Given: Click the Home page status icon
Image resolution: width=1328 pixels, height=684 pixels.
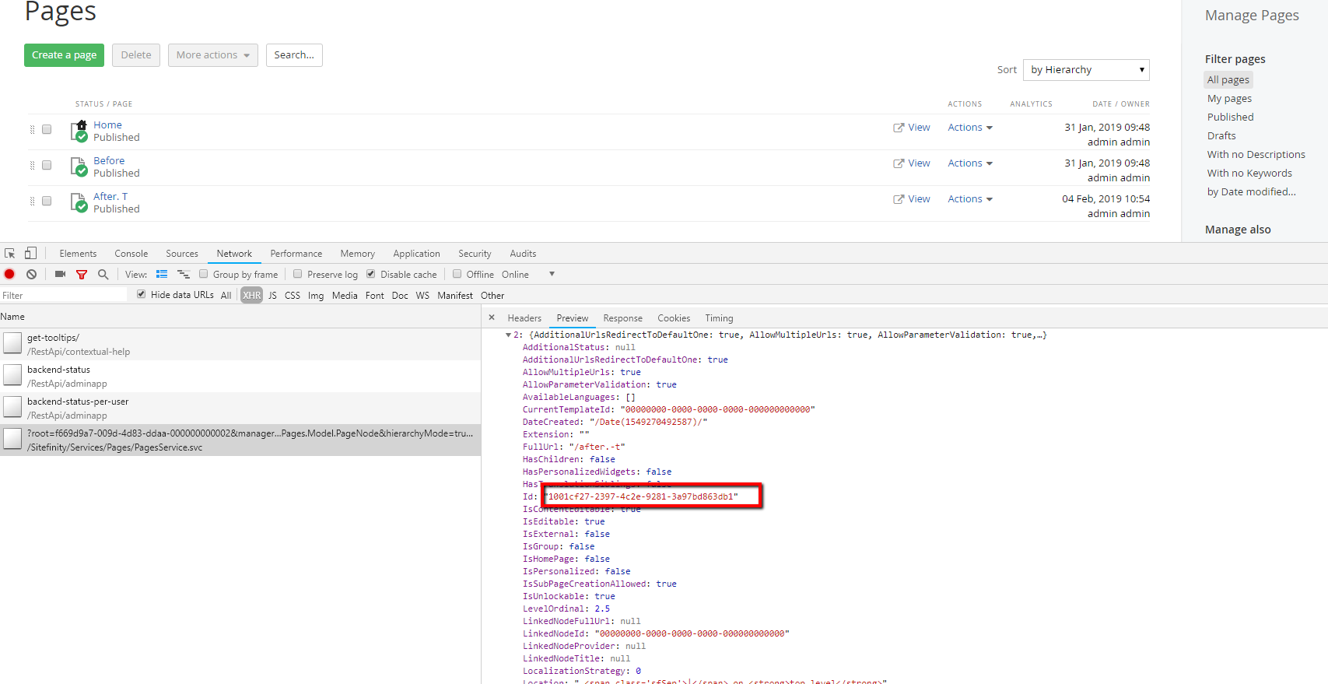Looking at the screenshot, I should [x=79, y=131].
